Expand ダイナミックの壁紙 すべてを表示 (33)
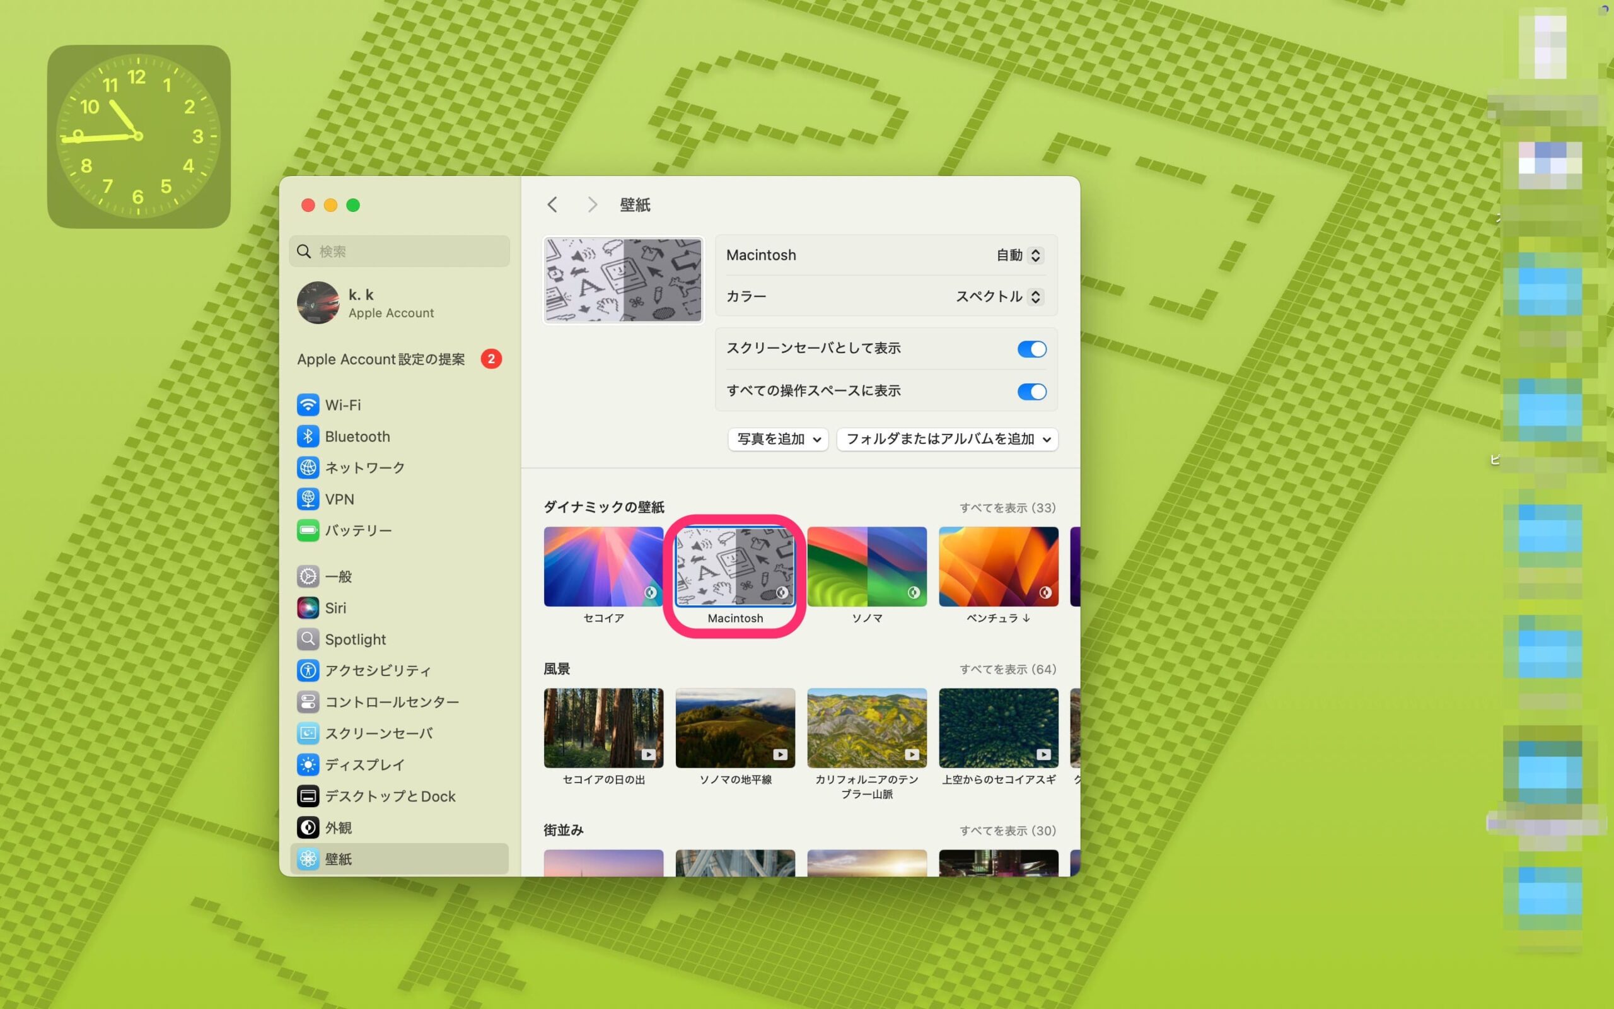 [x=1007, y=507]
